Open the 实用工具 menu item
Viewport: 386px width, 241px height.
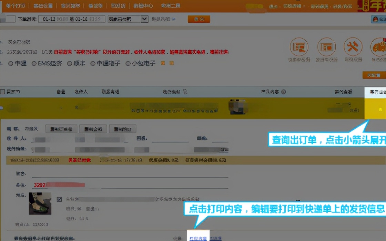coord(171,6)
